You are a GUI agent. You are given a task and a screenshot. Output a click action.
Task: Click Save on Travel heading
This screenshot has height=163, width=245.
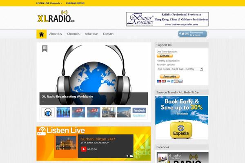click(x=178, y=93)
